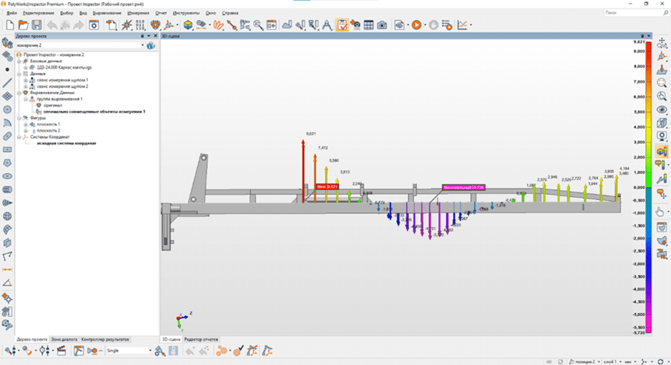
Task: Toggle the highlighted color map icon on right
Action: (x=662, y=151)
